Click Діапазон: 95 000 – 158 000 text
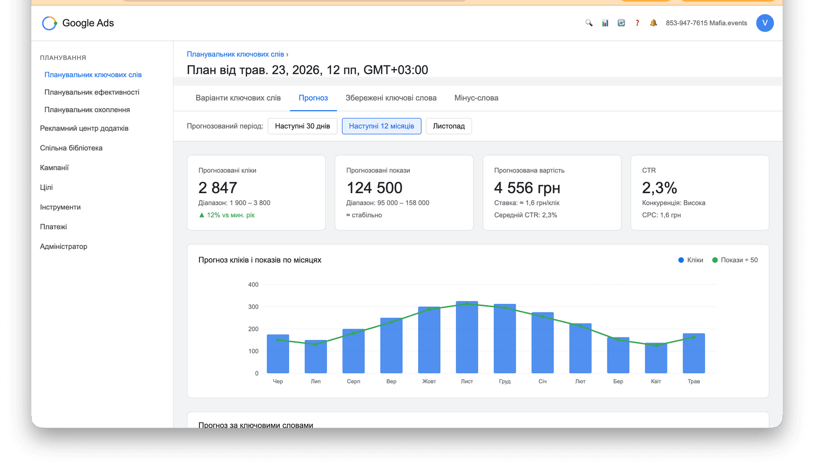814x469 pixels. coord(388,203)
